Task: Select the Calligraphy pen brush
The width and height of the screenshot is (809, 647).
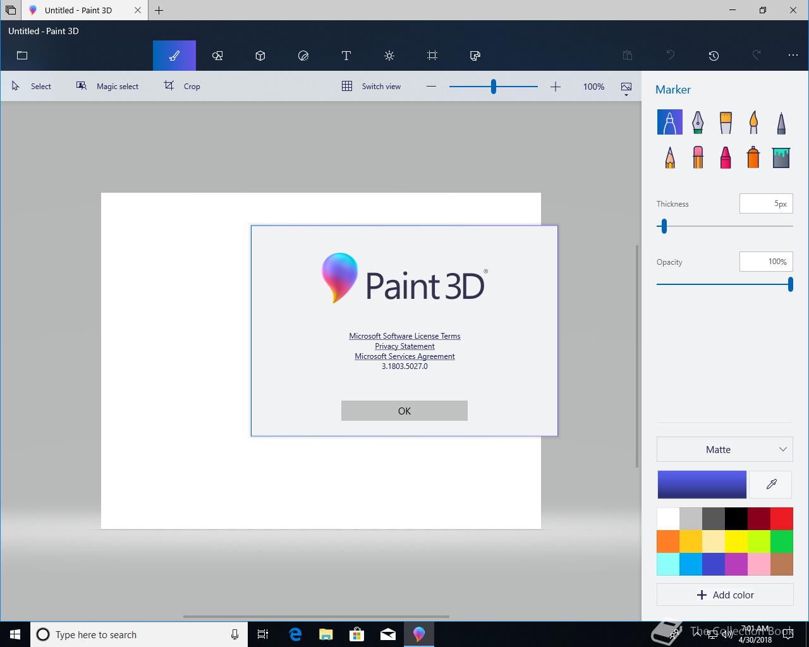Action: 697,122
